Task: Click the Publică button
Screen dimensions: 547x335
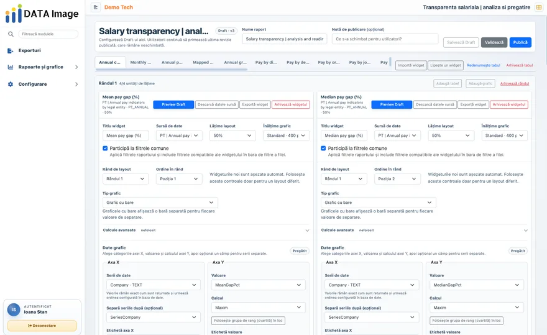Action: click(520, 42)
